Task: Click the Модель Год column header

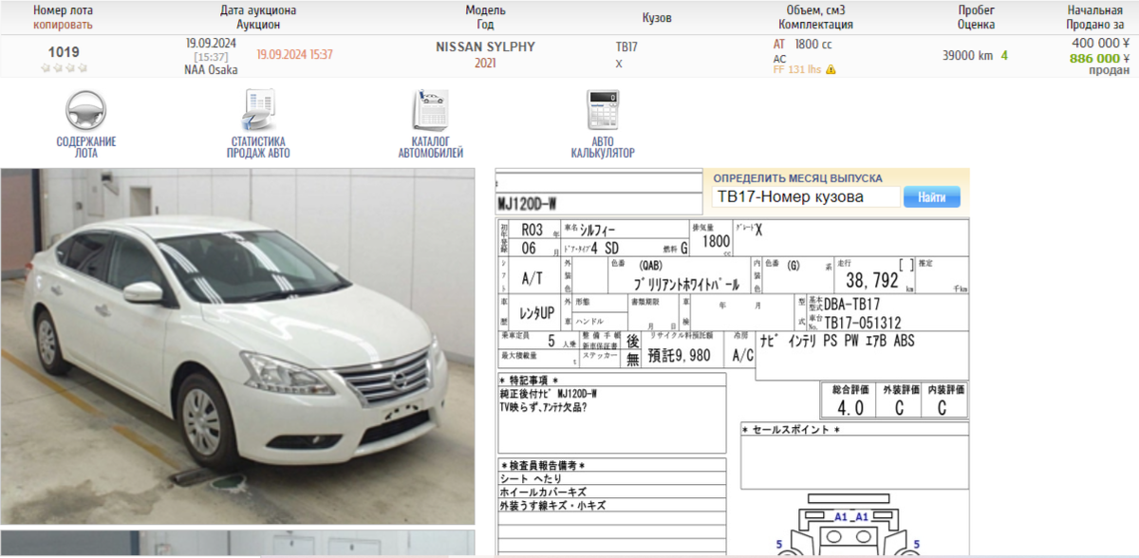Action: coord(485,17)
